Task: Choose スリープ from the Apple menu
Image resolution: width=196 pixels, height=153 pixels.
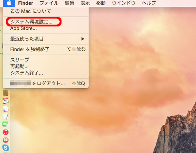Action: pyautogui.click(x=46, y=60)
